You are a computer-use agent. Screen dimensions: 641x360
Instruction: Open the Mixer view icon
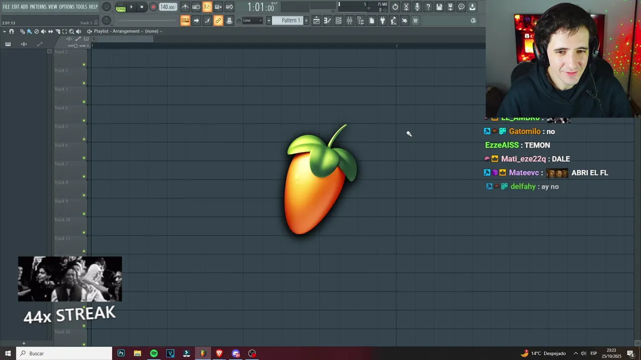(x=350, y=20)
